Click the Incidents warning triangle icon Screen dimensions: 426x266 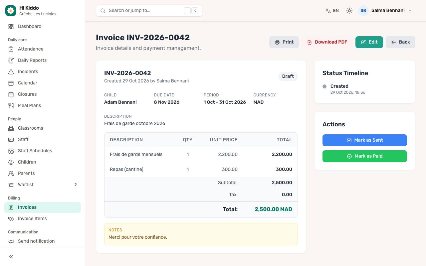(x=11, y=71)
